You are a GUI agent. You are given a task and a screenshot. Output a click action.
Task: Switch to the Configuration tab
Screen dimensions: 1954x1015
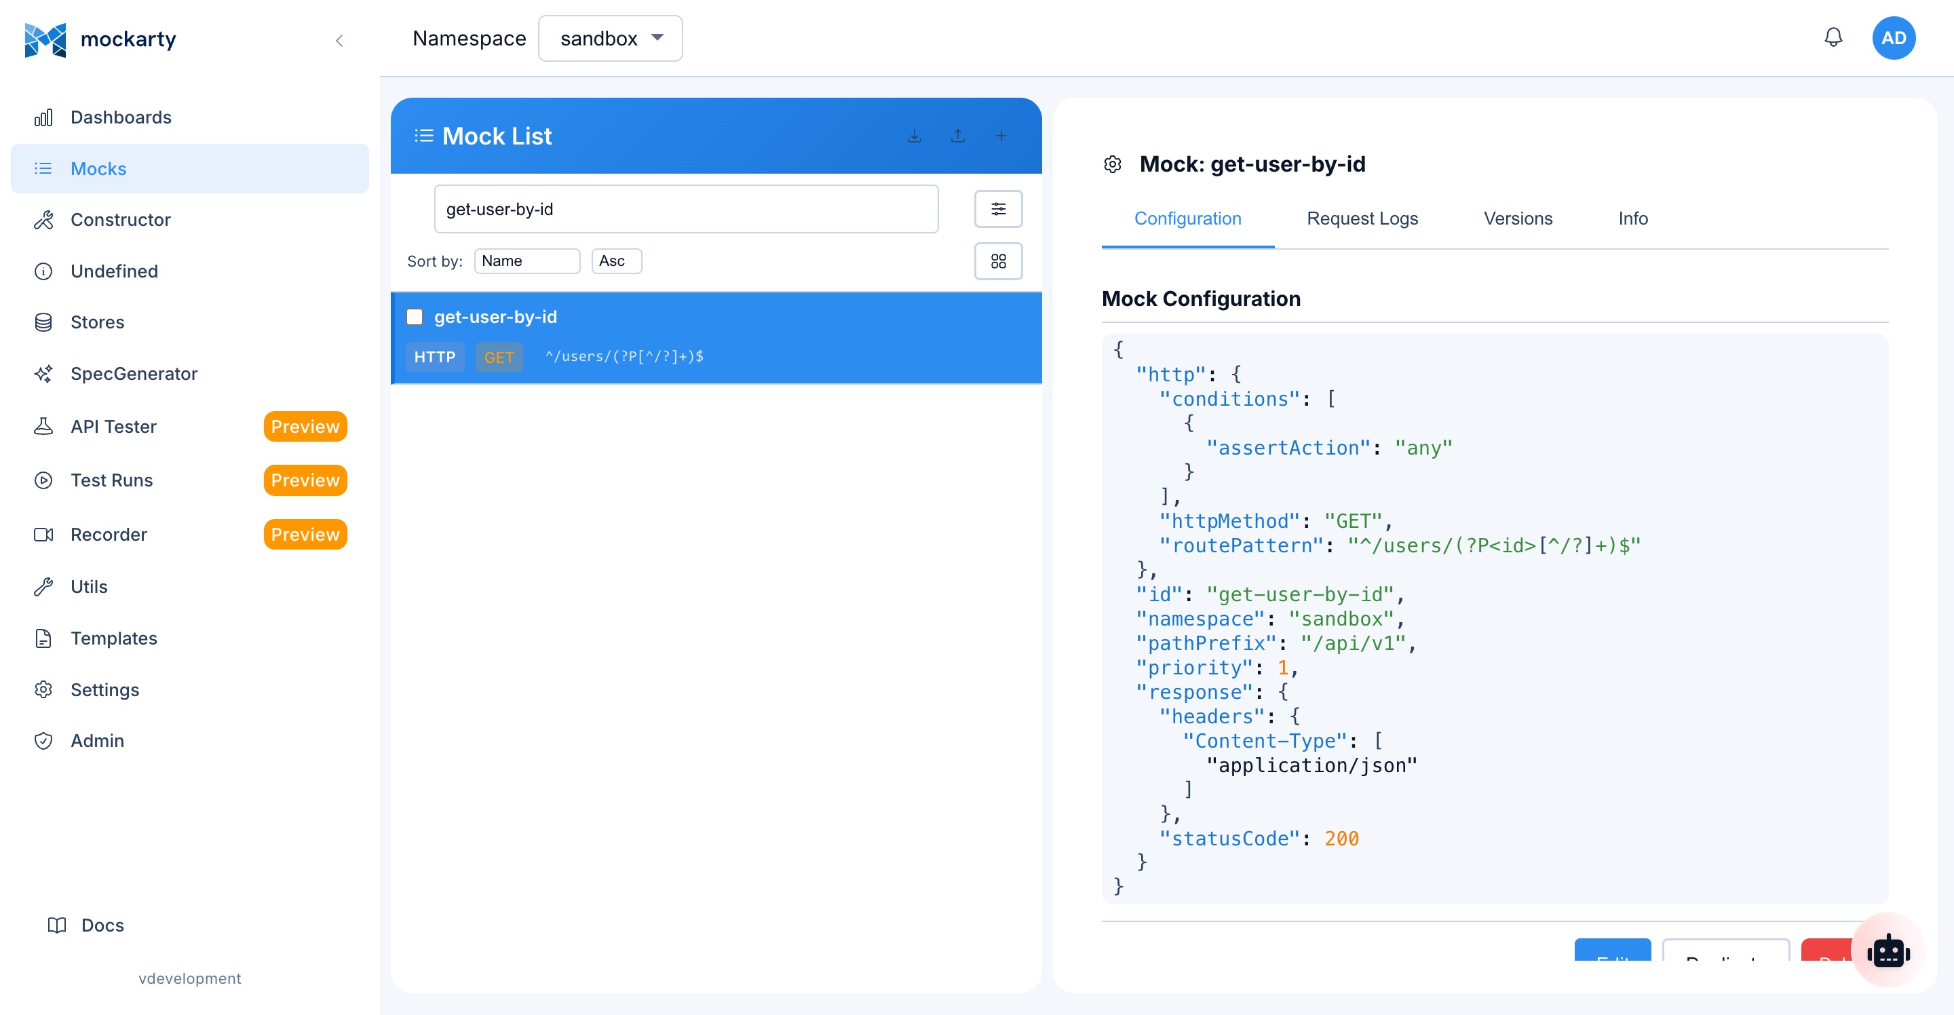[1187, 218]
